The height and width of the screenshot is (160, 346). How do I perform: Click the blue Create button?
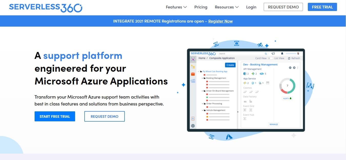pyautogui.click(x=230, y=65)
